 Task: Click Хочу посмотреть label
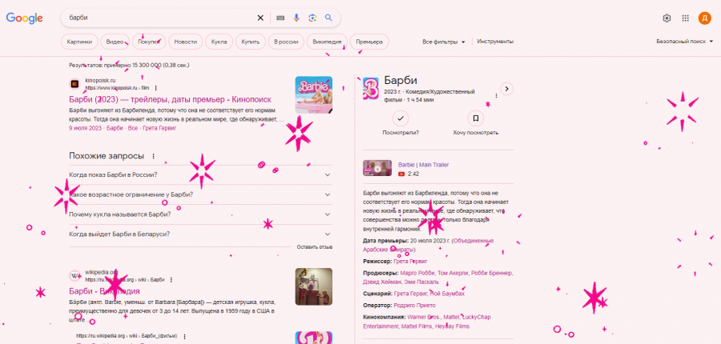click(475, 133)
